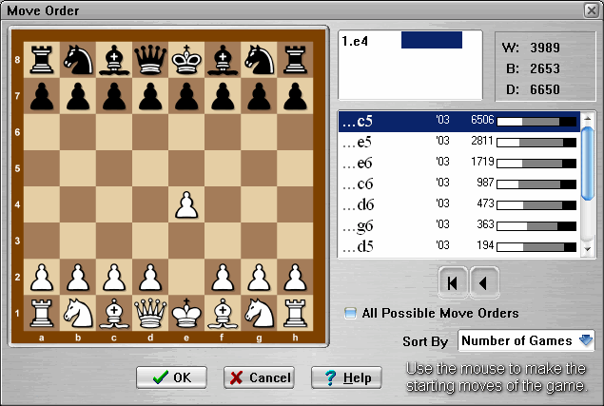Image resolution: width=604 pixels, height=406 pixels.
Task: Click the white knight on g1
Action: click(x=259, y=312)
